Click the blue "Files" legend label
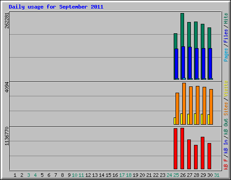231x180 pixels. click(226, 36)
